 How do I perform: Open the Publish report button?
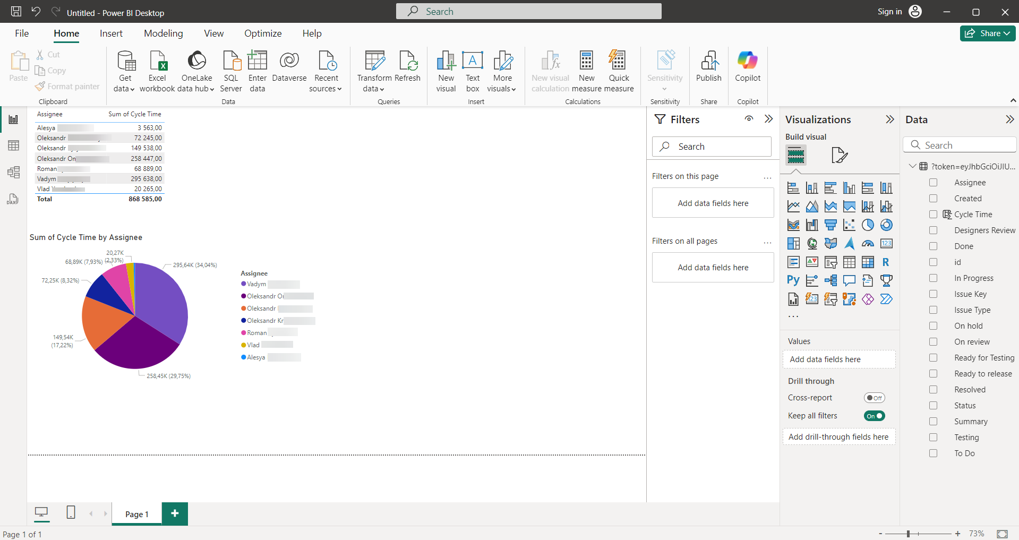click(708, 67)
